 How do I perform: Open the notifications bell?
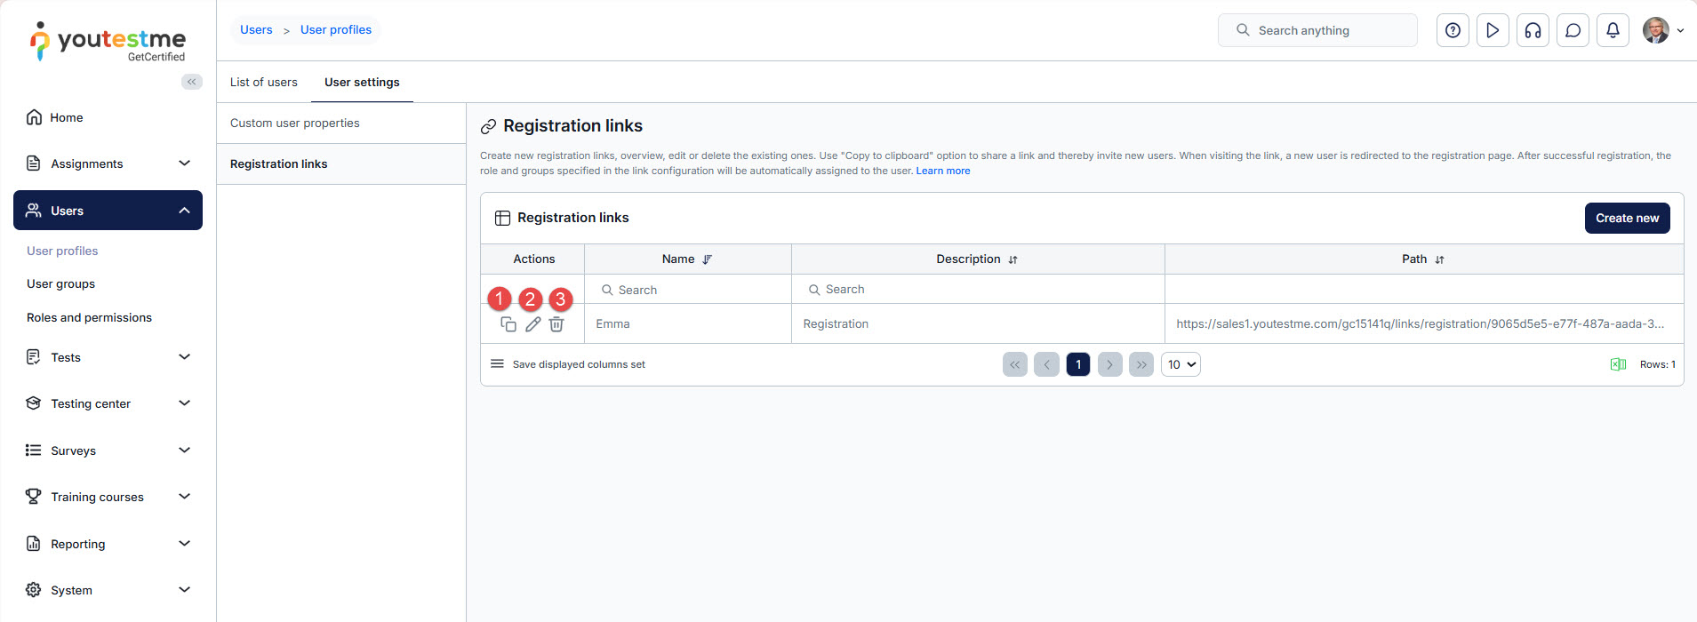[x=1613, y=30]
